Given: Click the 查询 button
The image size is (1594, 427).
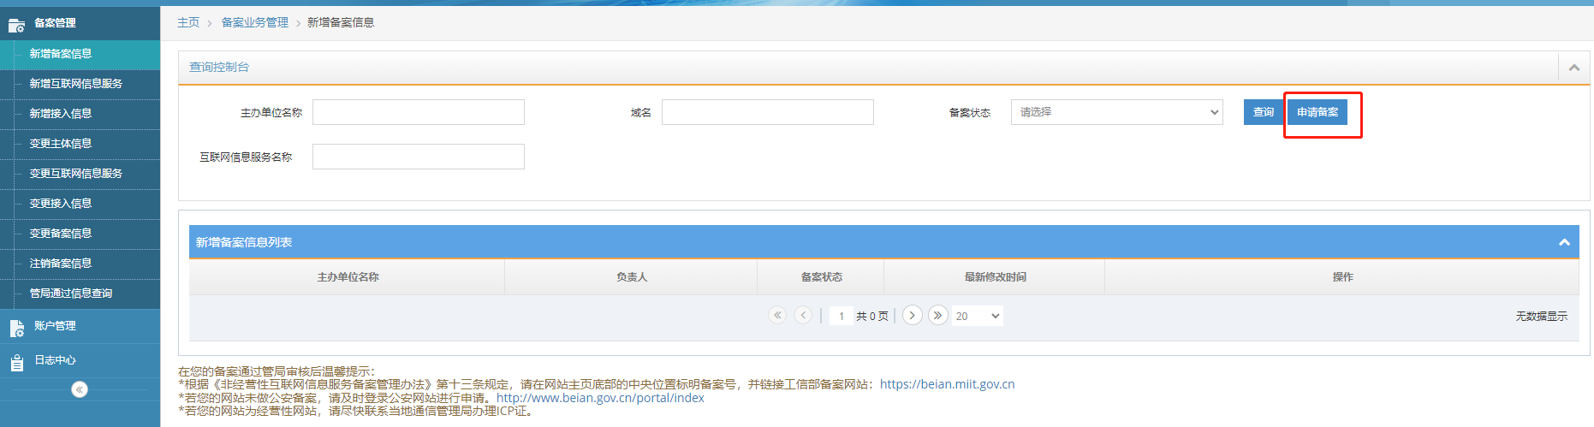Looking at the screenshot, I should 1263,112.
